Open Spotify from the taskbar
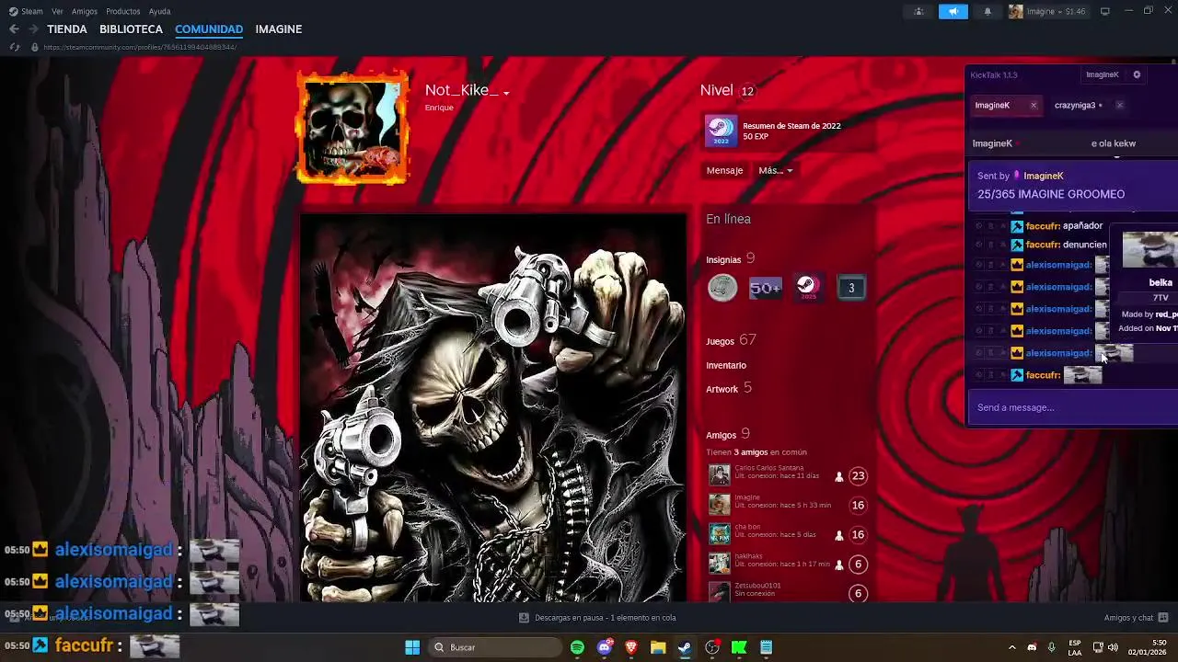The height and width of the screenshot is (662, 1178). point(577,647)
